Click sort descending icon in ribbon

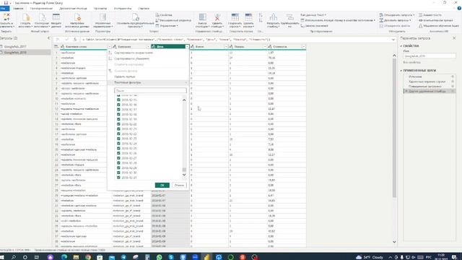[x=261, y=20]
